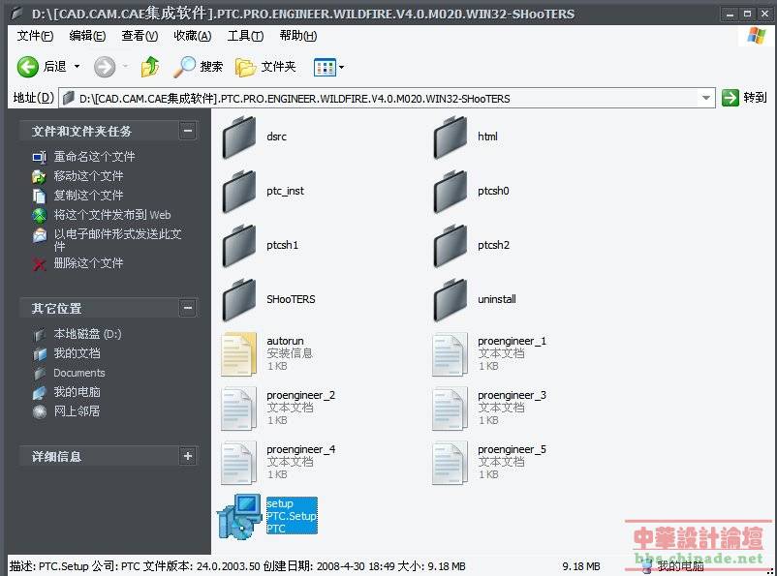Click the highlighted 'setup' file name

(x=280, y=503)
